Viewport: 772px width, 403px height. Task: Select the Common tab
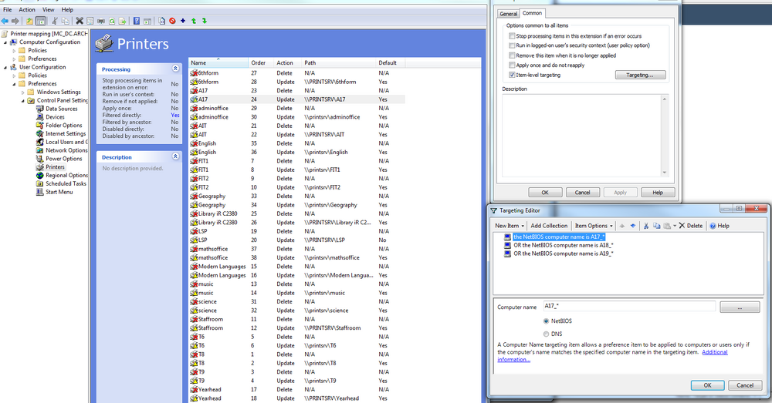(532, 13)
